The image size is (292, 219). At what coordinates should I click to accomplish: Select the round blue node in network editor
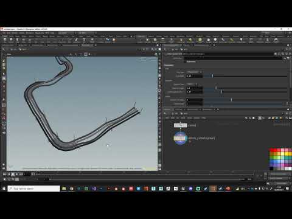pos(180,138)
